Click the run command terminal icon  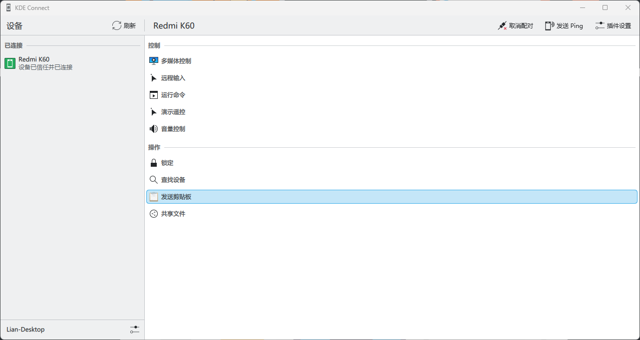coord(154,95)
